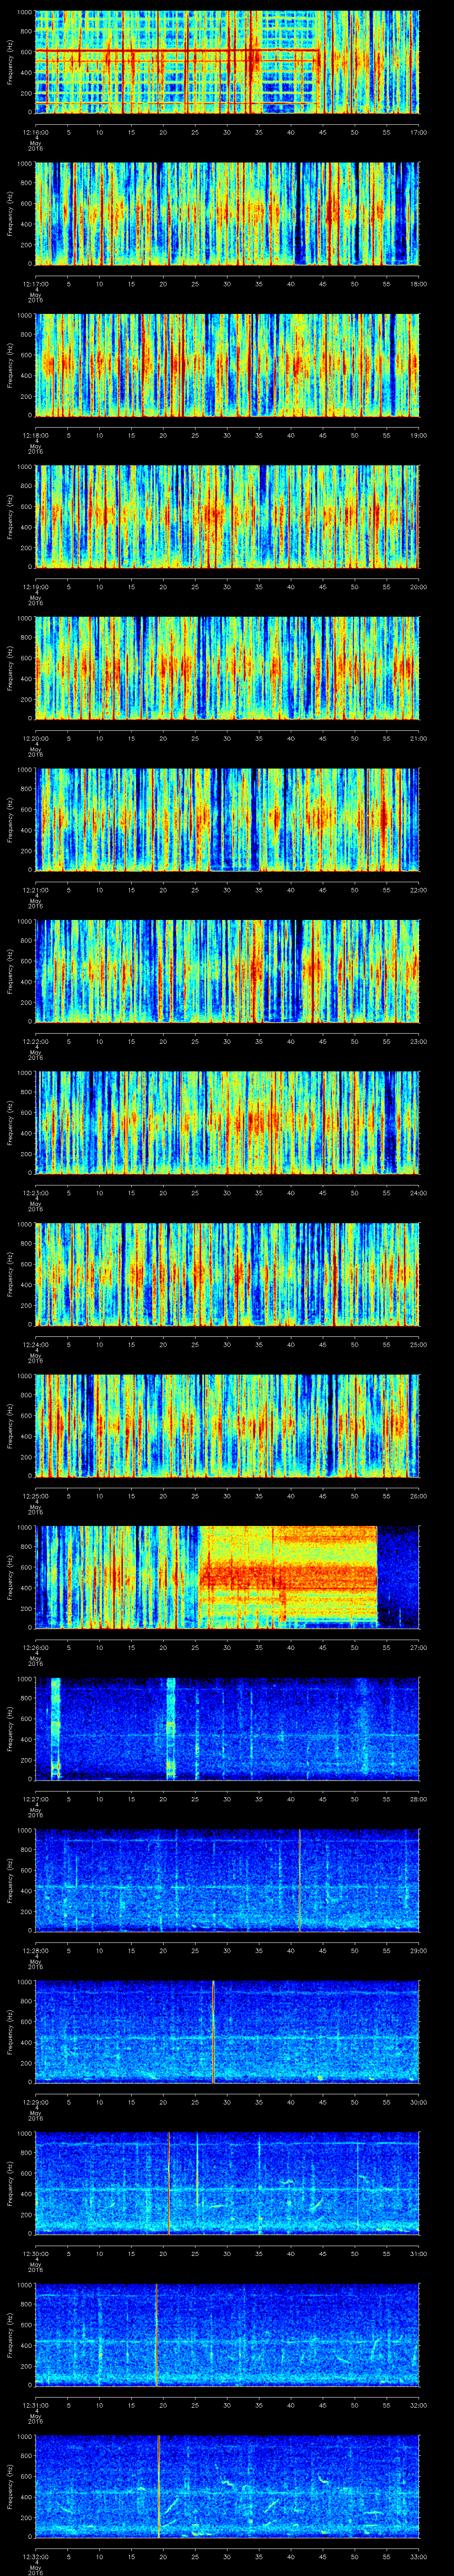Image resolution: width=454 pixels, height=2576 pixels.
Task: Click the 33:00 end label of the last panel
Action: pyautogui.click(x=418, y=2556)
